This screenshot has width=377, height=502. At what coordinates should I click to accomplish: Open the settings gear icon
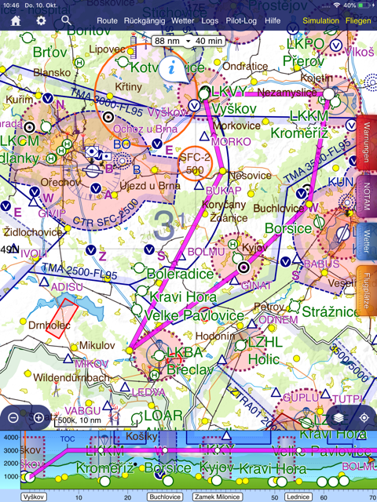click(41, 21)
